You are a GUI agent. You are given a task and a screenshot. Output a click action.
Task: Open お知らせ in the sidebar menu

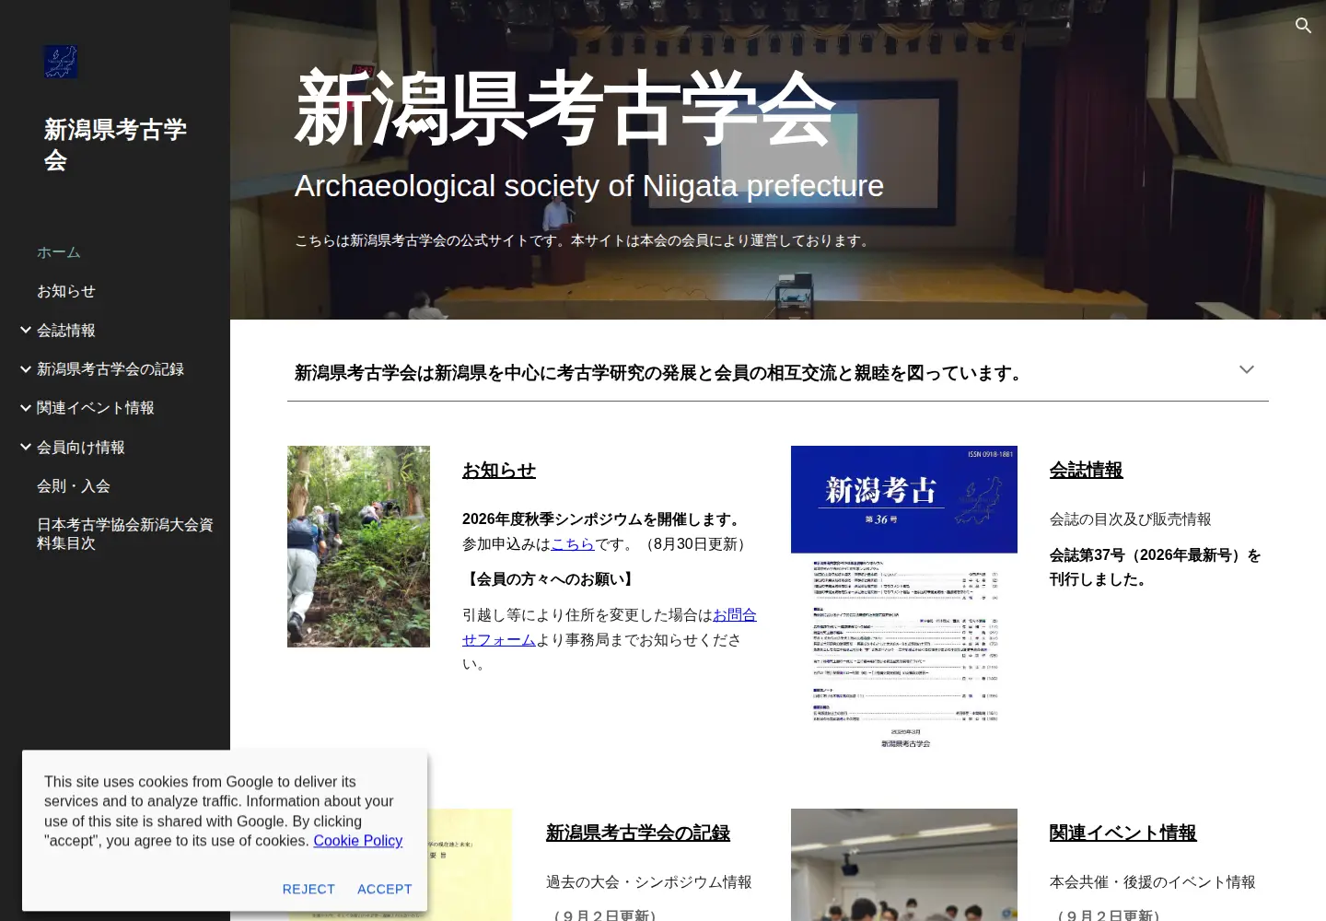click(x=66, y=291)
